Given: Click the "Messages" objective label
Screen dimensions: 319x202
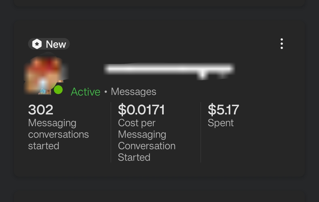Looking at the screenshot, I should pyautogui.click(x=133, y=92).
